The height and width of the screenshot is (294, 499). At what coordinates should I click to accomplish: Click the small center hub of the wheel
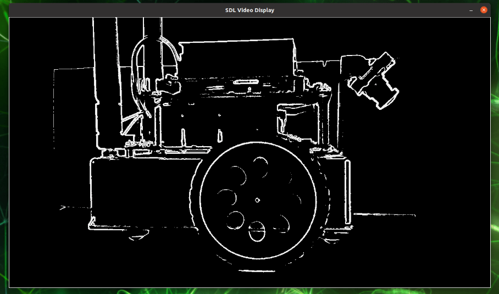257,200
